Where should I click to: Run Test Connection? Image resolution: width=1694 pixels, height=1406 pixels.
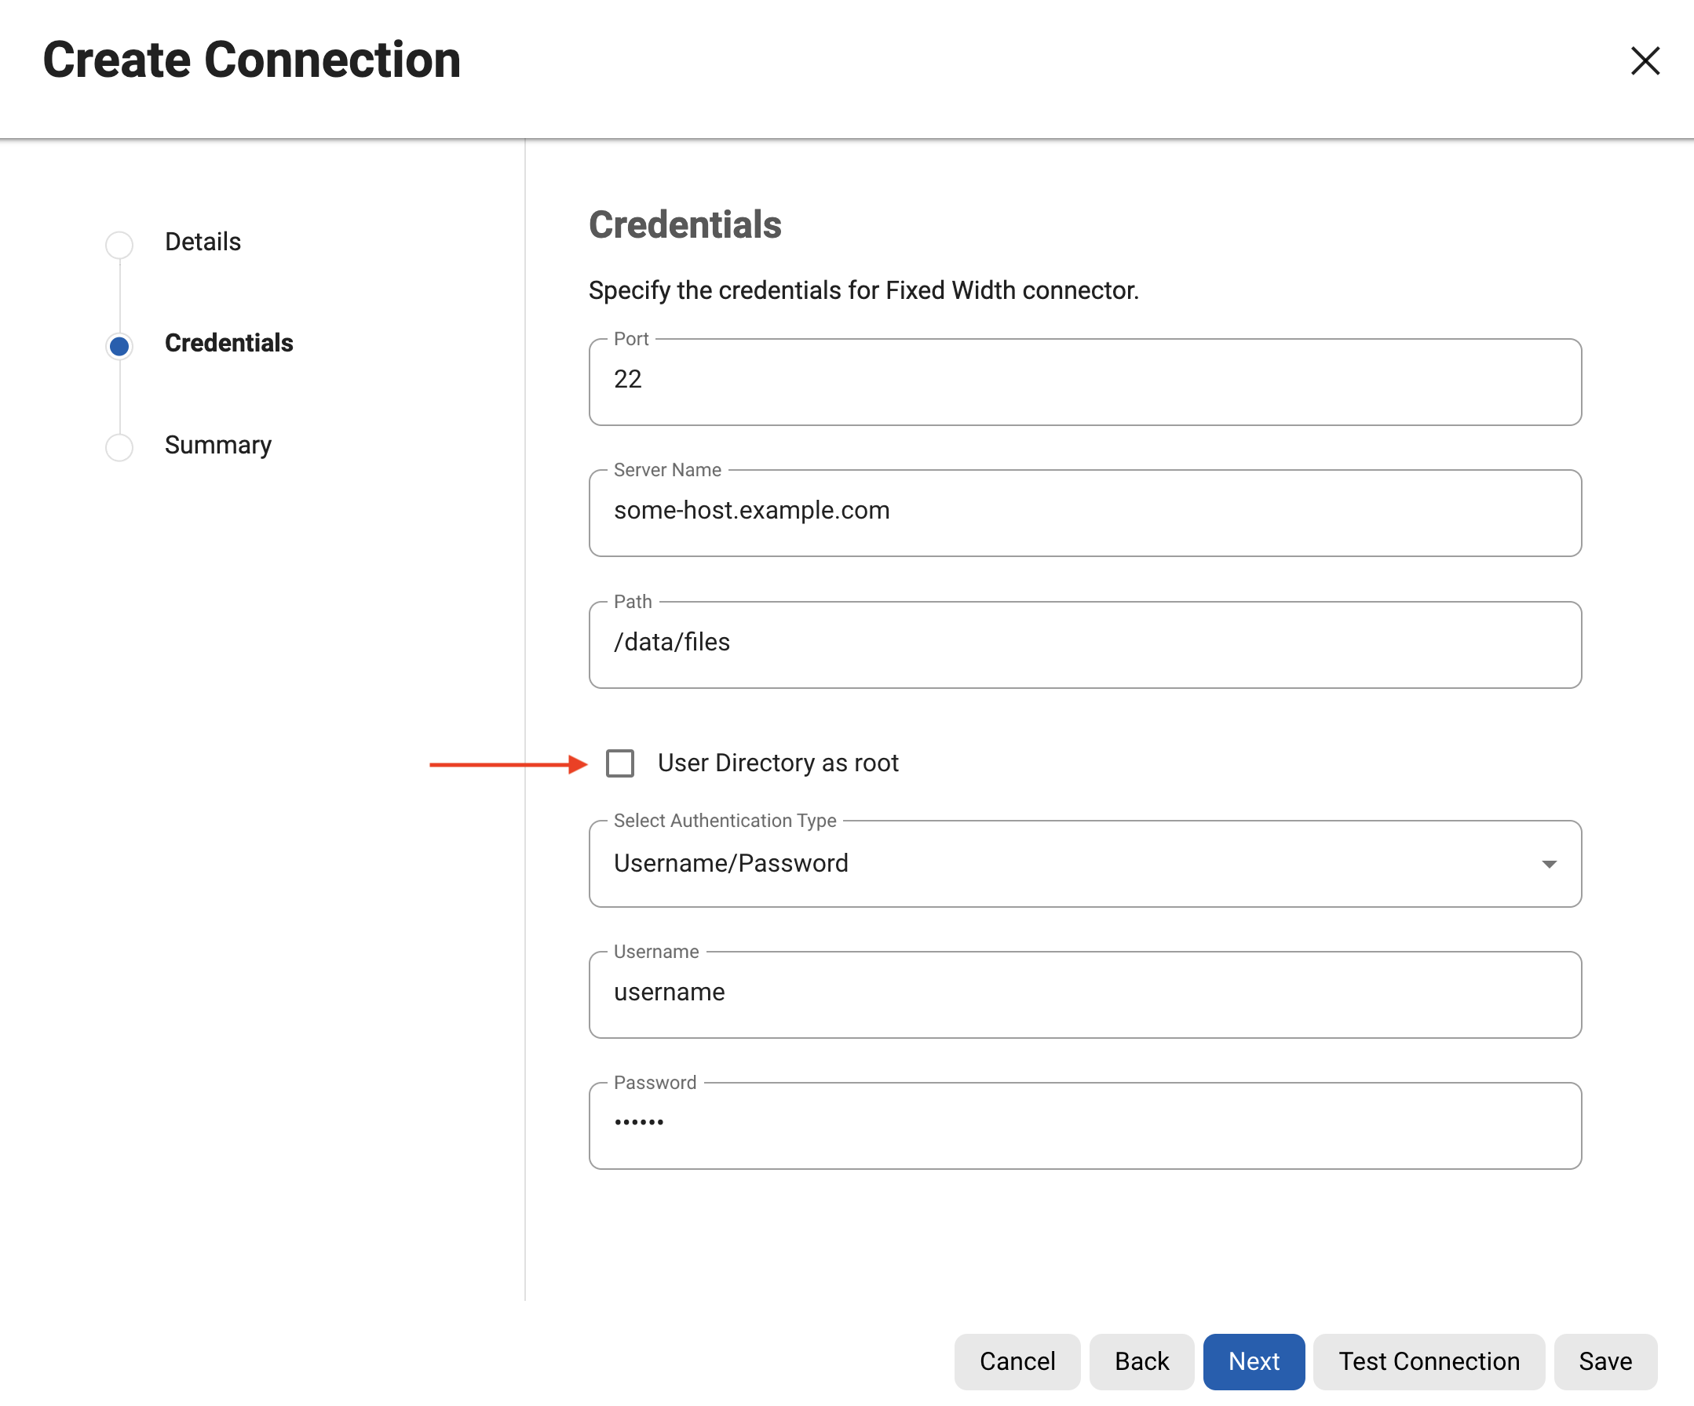[1428, 1360]
